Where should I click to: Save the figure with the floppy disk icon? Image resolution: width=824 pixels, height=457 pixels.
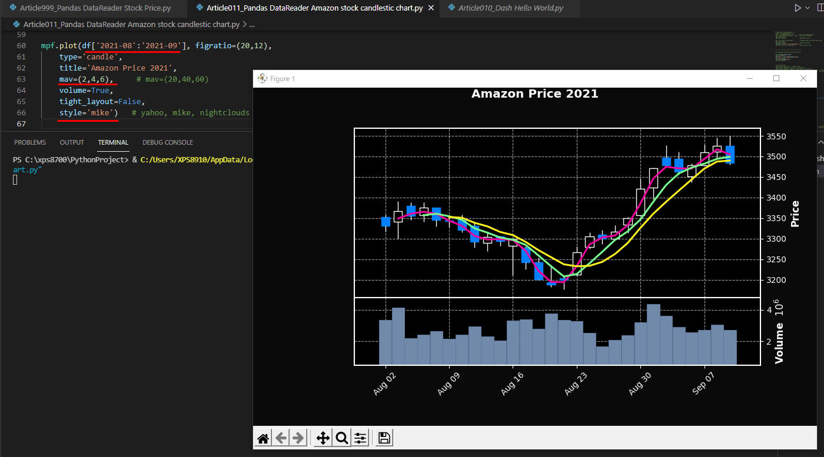[x=384, y=438]
